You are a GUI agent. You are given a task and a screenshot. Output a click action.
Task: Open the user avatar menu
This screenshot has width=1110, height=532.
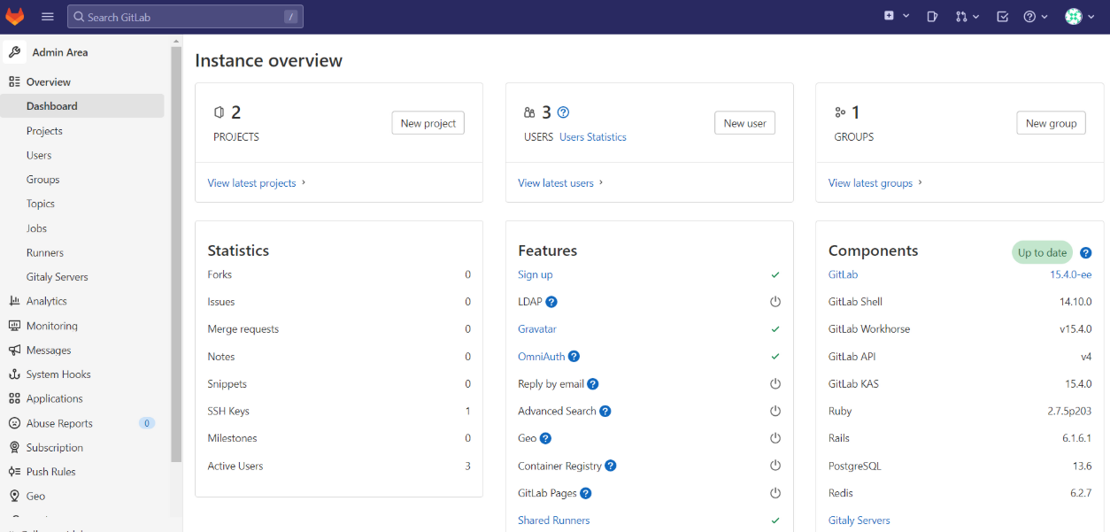pyautogui.click(x=1078, y=16)
